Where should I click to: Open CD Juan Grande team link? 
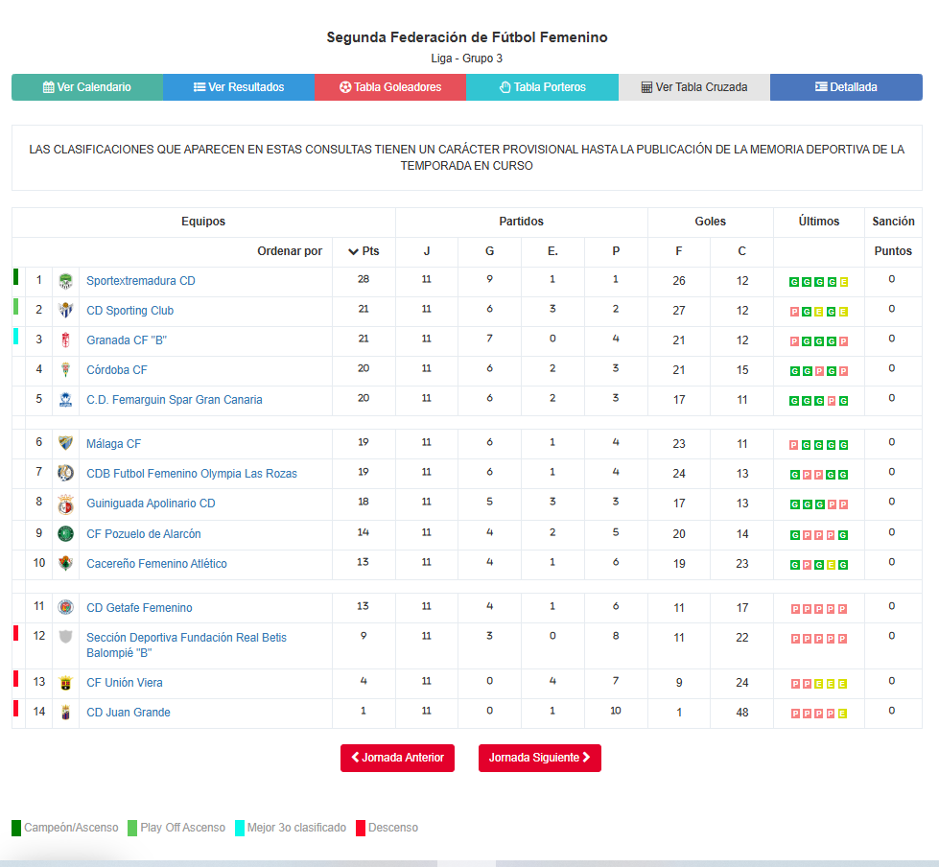(x=129, y=713)
